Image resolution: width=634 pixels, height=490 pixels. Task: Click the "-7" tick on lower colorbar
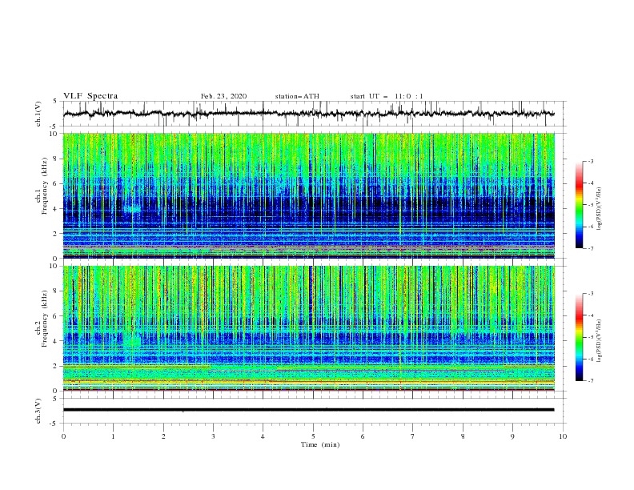[x=590, y=380]
